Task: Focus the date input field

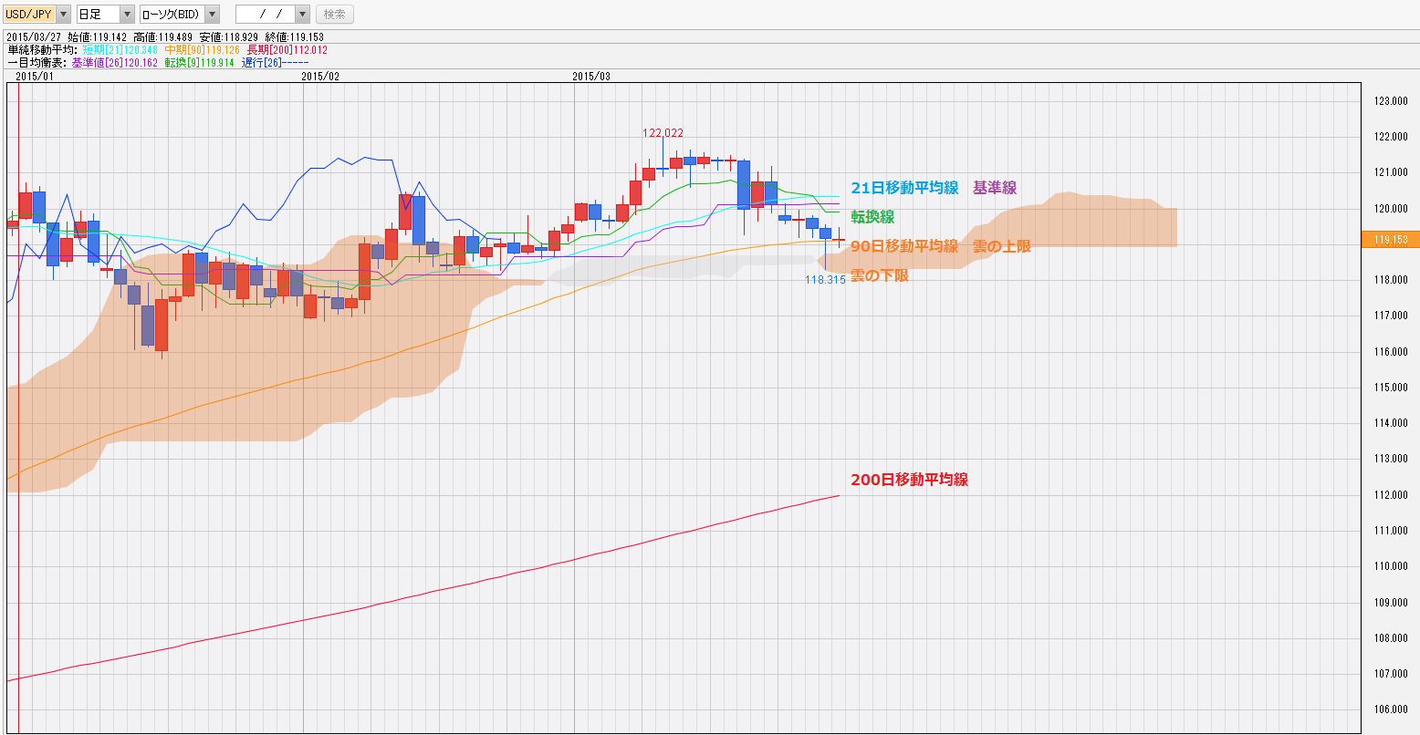Action: 265,15
